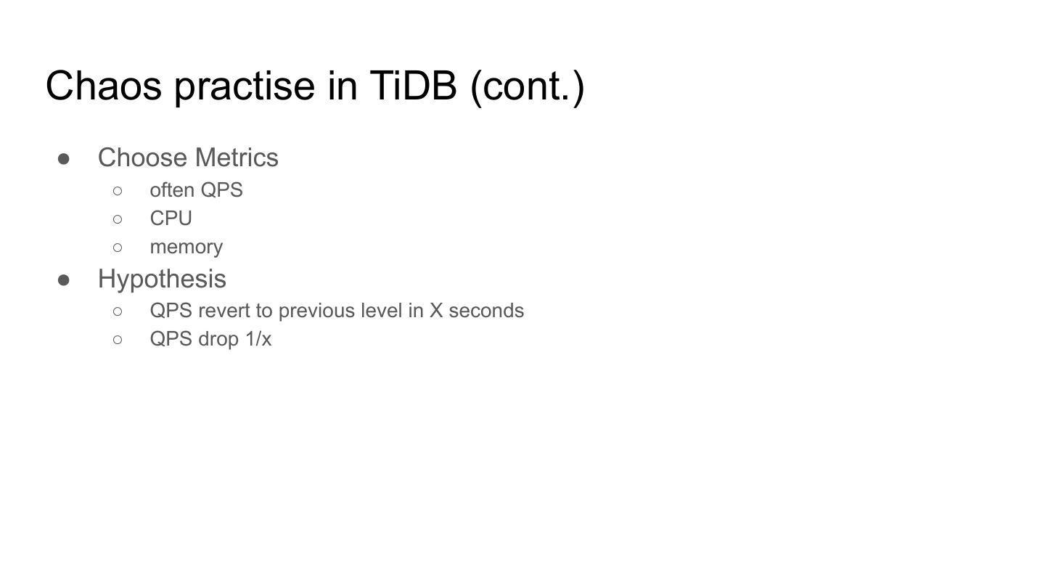Viewport: 1045px width, 588px height.
Task: Click the 'QPS revert to previous level' line
Action: [x=290, y=311]
